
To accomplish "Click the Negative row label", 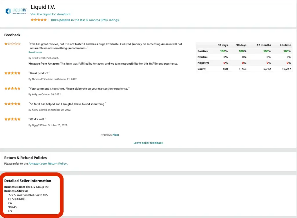I will click(x=203, y=63).
